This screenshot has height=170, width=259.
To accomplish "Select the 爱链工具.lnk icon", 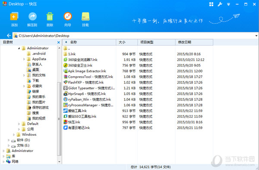I will click(x=66, y=111).
